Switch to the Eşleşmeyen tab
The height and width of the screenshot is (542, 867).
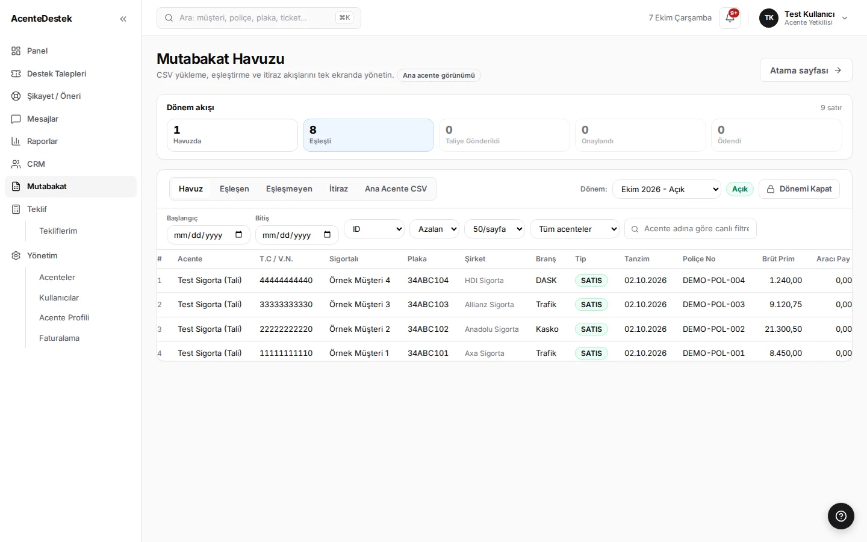(289, 188)
